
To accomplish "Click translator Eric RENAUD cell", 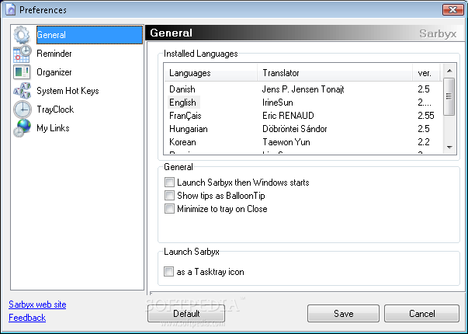I will (x=288, y=116).
